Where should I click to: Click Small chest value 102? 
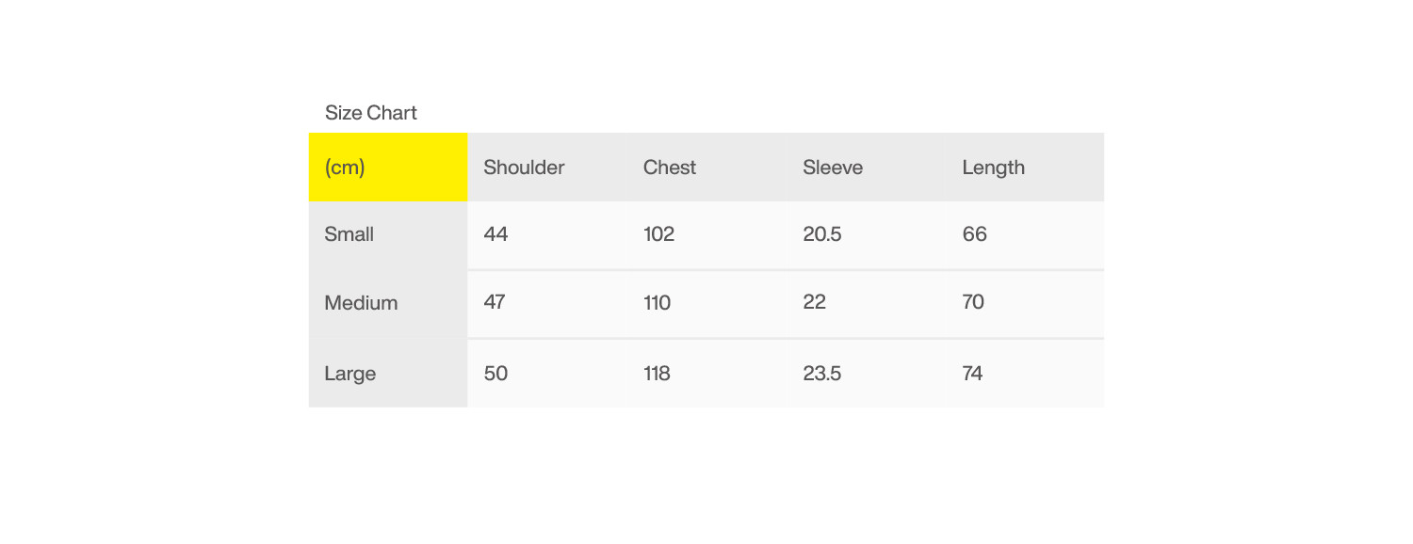tap(659, 234)
